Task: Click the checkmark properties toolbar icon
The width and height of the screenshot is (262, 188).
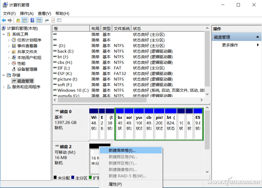Action: 53,20
